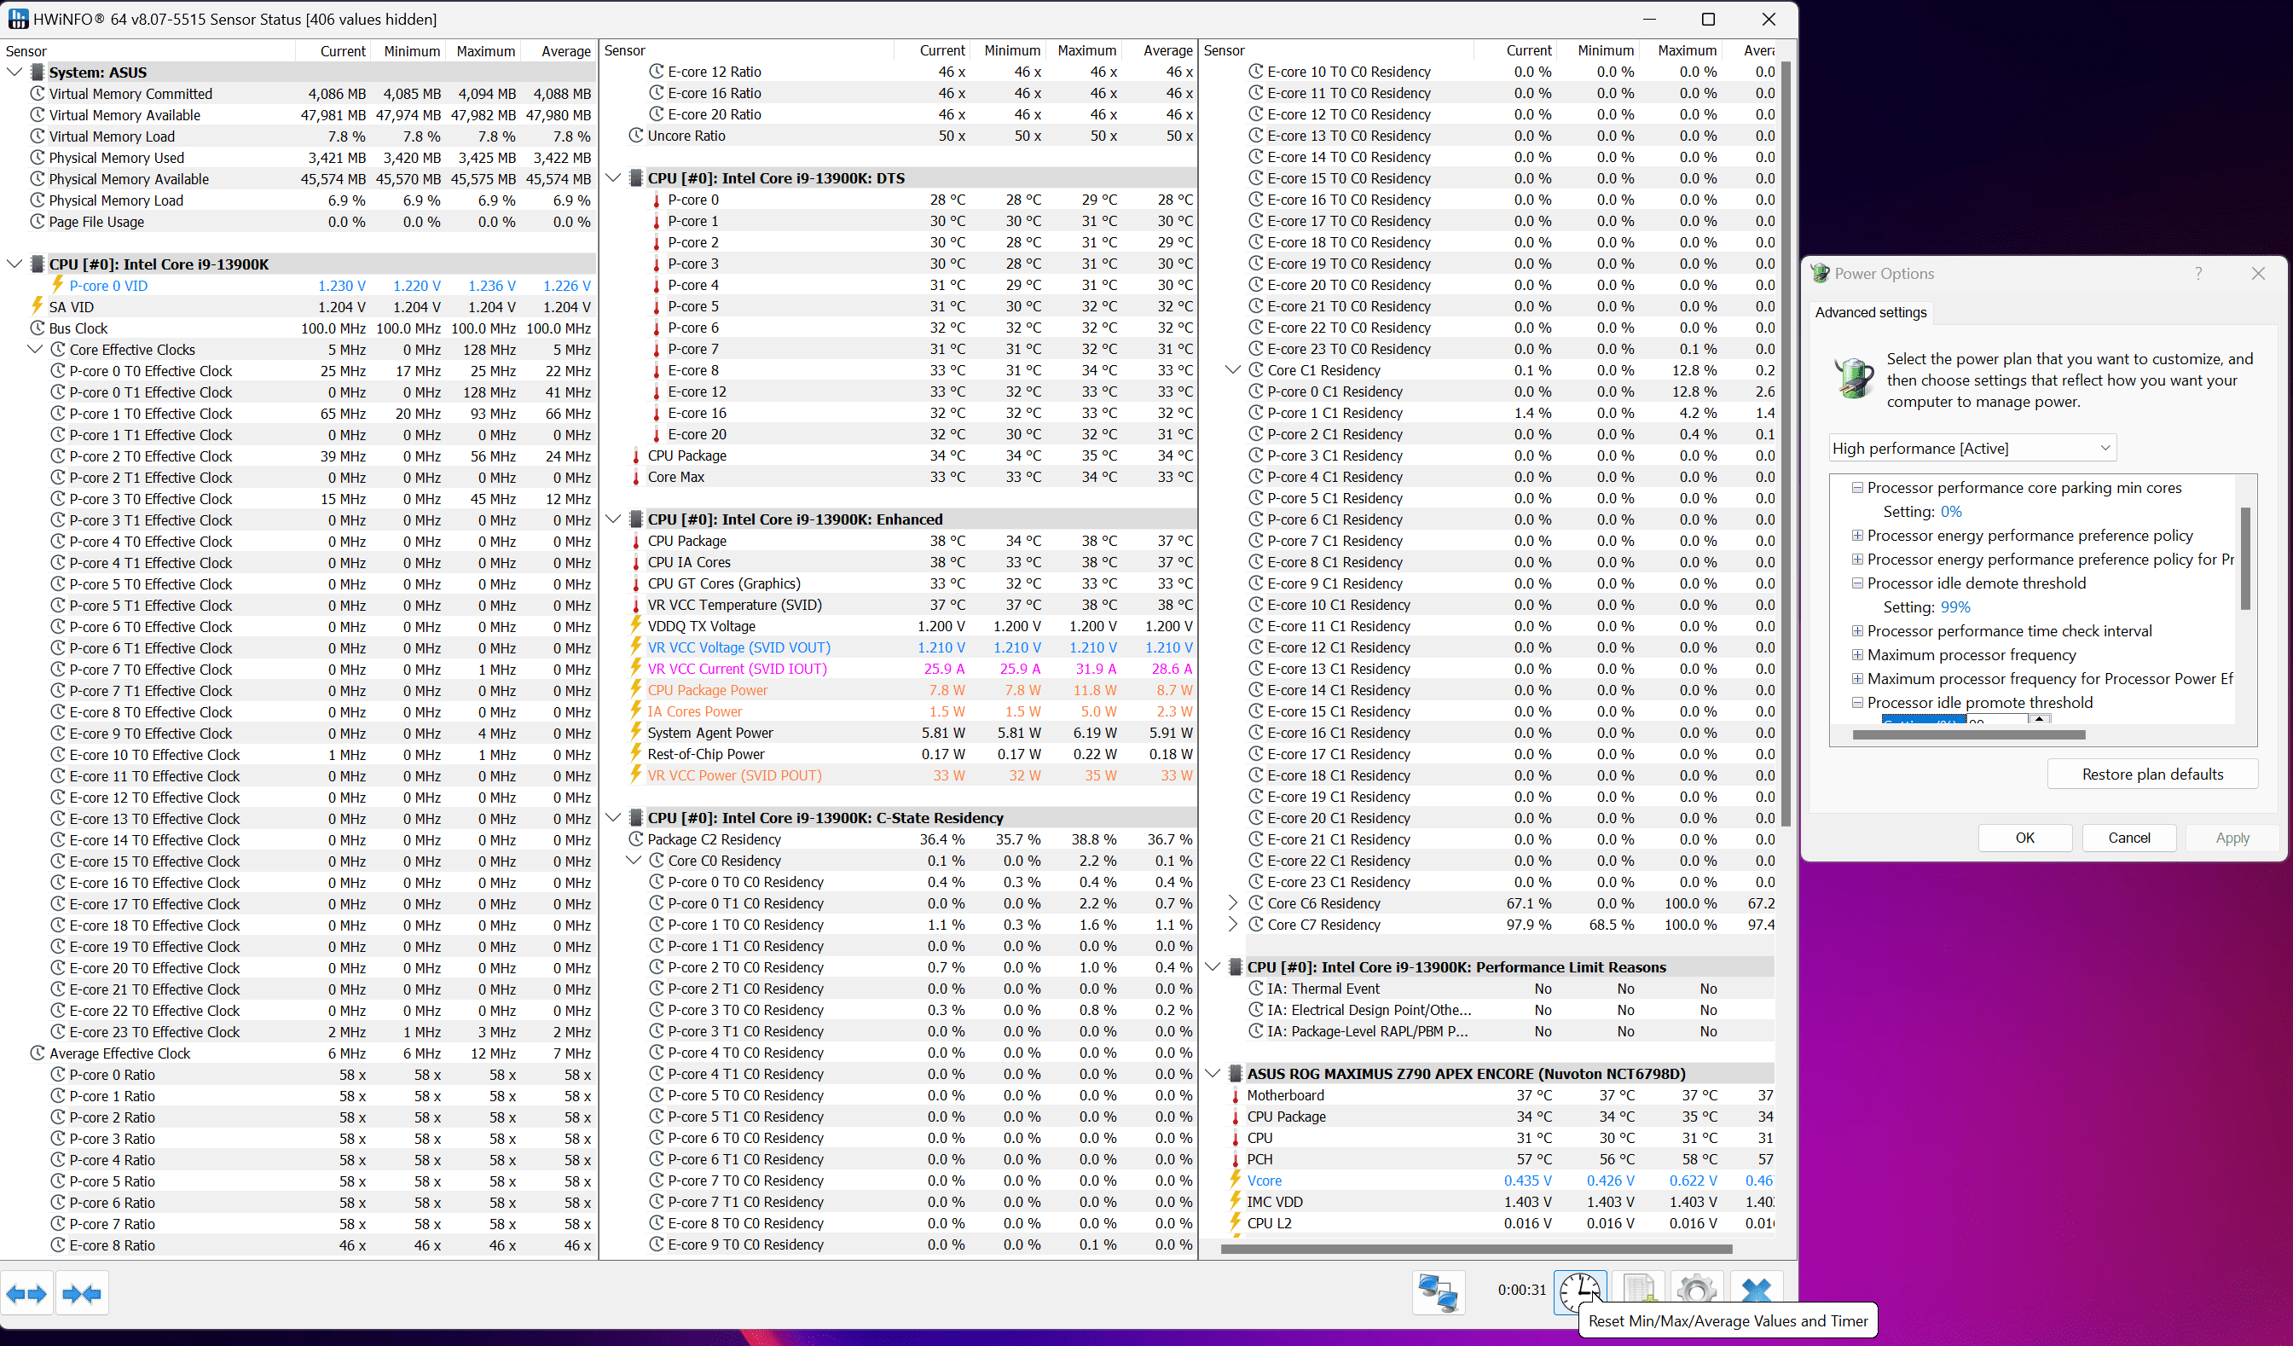
Task: Click Cancel in Power Options
Action: coord(2129,838)
